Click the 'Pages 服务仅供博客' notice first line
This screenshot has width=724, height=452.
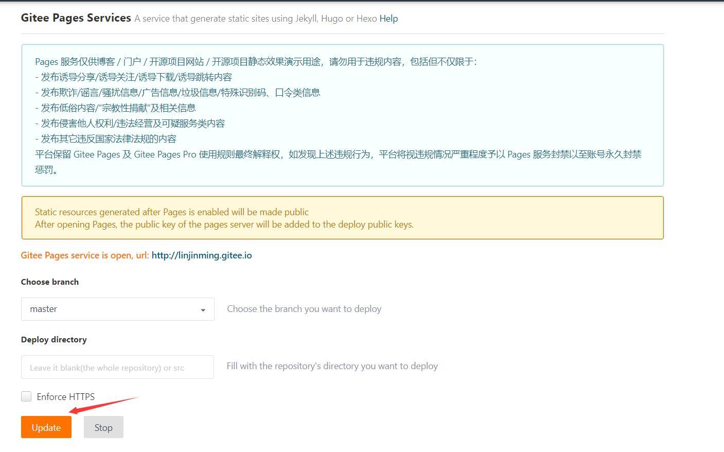[256, 62]
